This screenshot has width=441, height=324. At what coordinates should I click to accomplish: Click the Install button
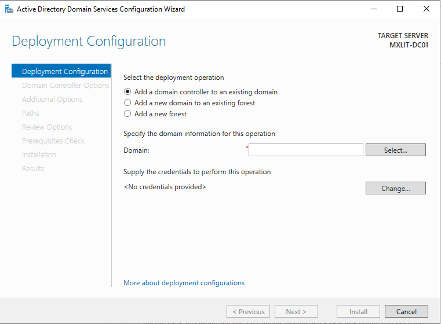pyautogui.click(x=358, y=311)
